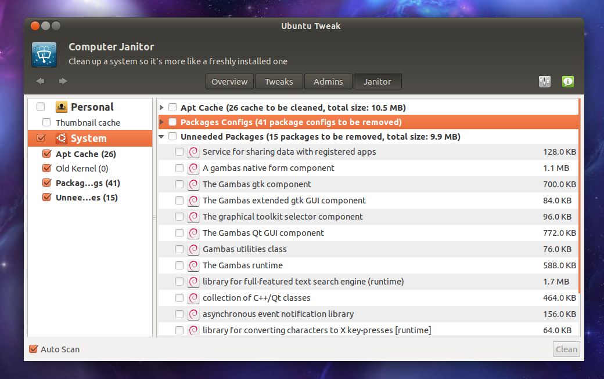Expand the Apt Cache group
The height and width of the screenshot is (379, 604).
coord(161,108)
